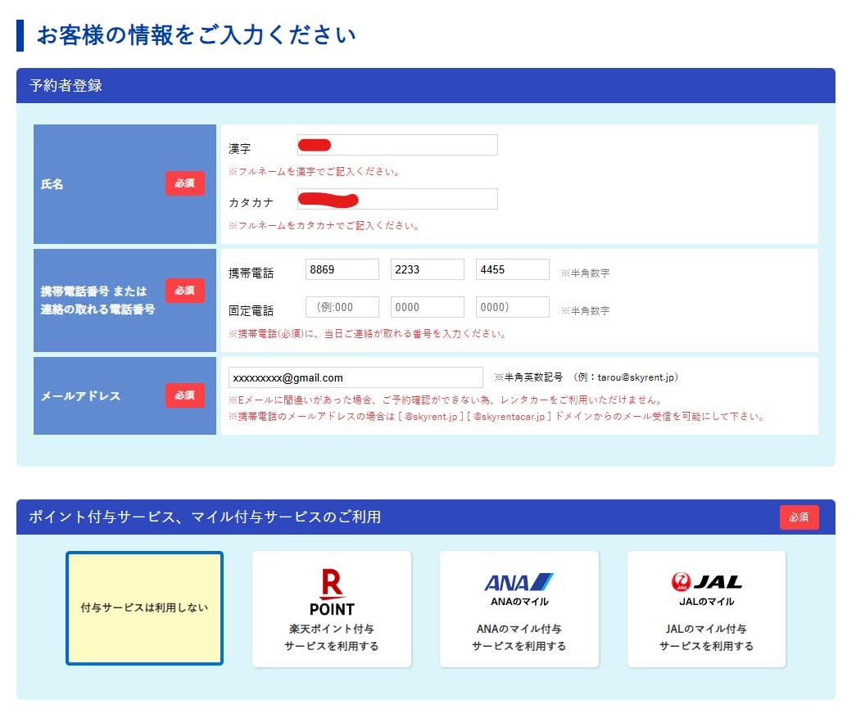Focus the 漢字 name input field

click(x=397, y=145)
